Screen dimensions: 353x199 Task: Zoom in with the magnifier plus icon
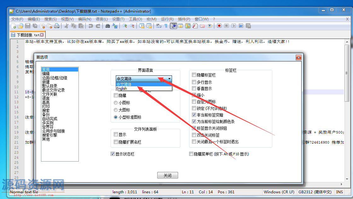coord(125,26)
